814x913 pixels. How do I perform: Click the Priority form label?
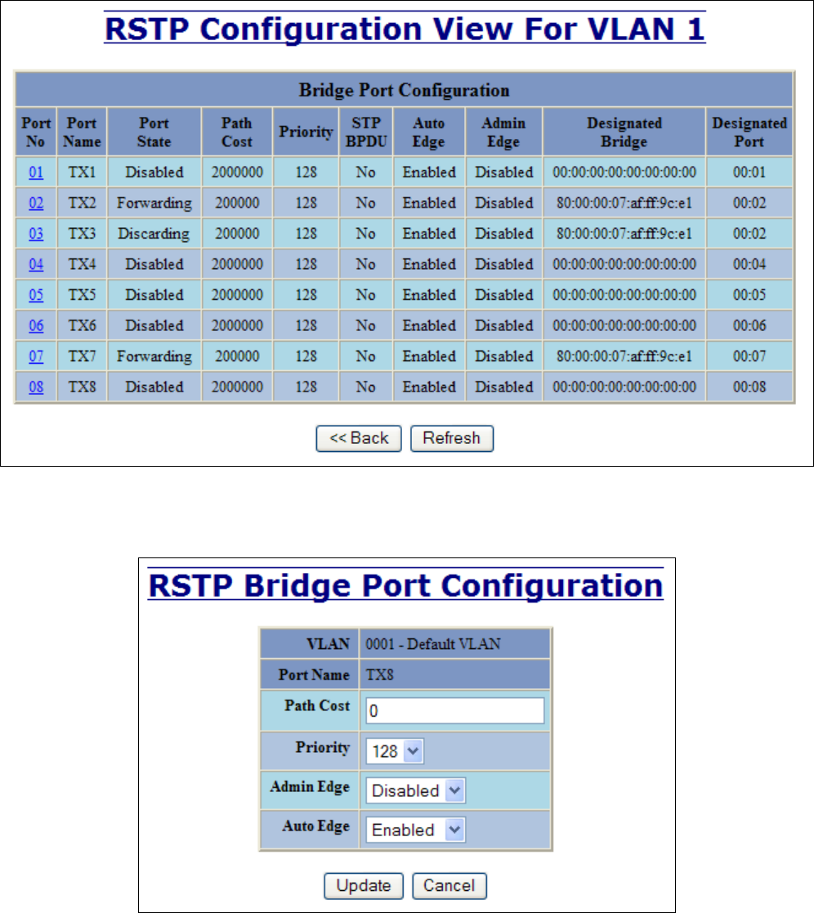click(323, 748)
